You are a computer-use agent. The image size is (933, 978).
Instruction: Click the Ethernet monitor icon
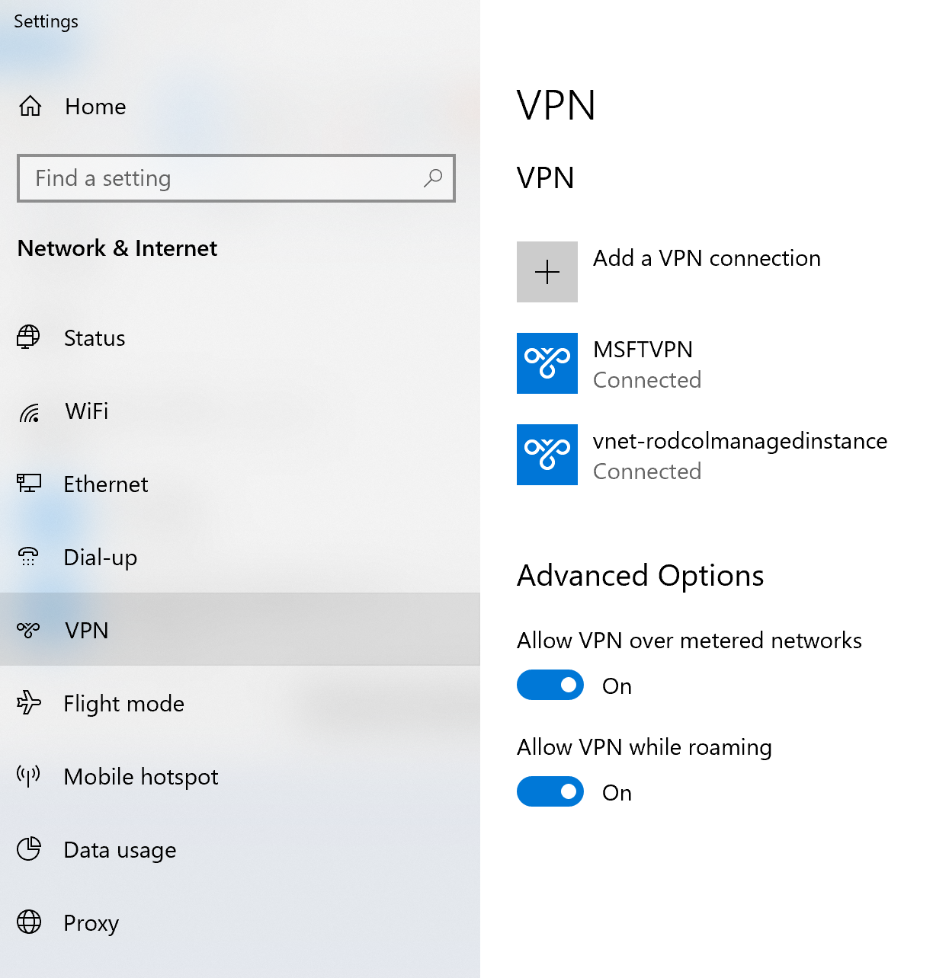(x=29, y=483)
